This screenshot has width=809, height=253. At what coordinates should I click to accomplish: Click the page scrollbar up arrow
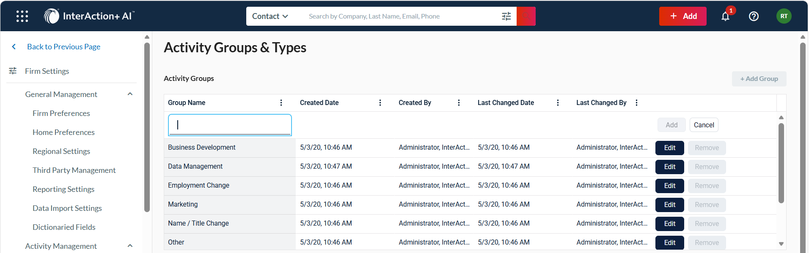coord(803,37)
